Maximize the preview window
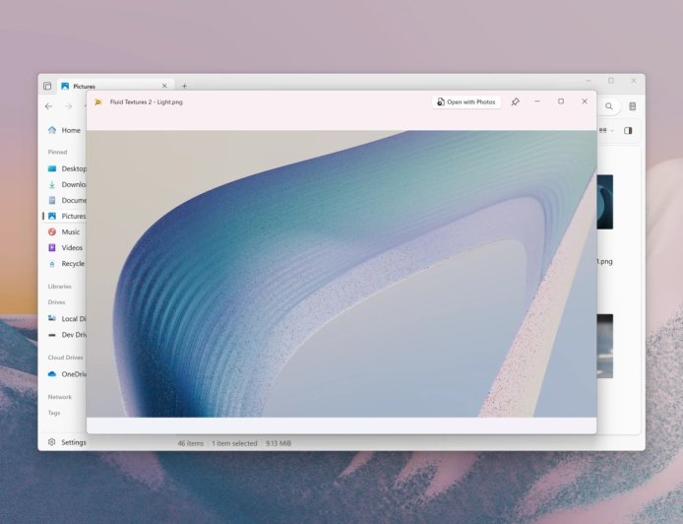The height and width of the screenshot is (524, 683). pos(561,101)
